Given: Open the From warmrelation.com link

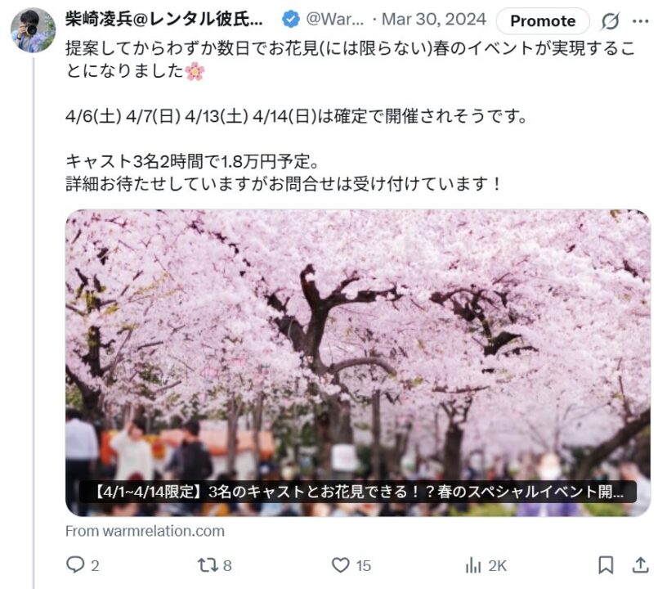Looking at the screenshot, I should 145,531.
